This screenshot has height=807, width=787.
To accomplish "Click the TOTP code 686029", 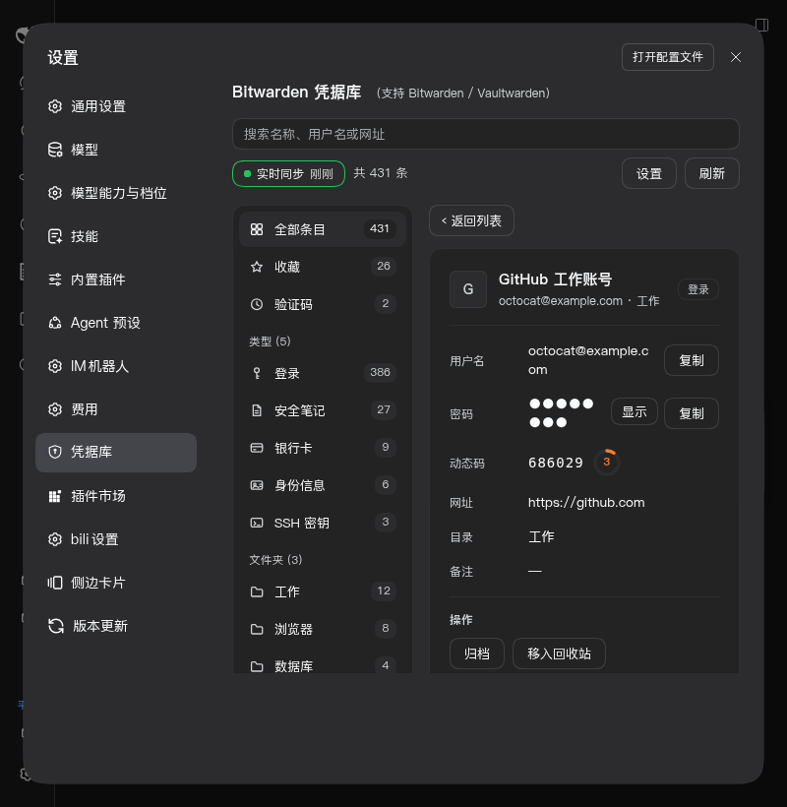I will click(556, 463).
